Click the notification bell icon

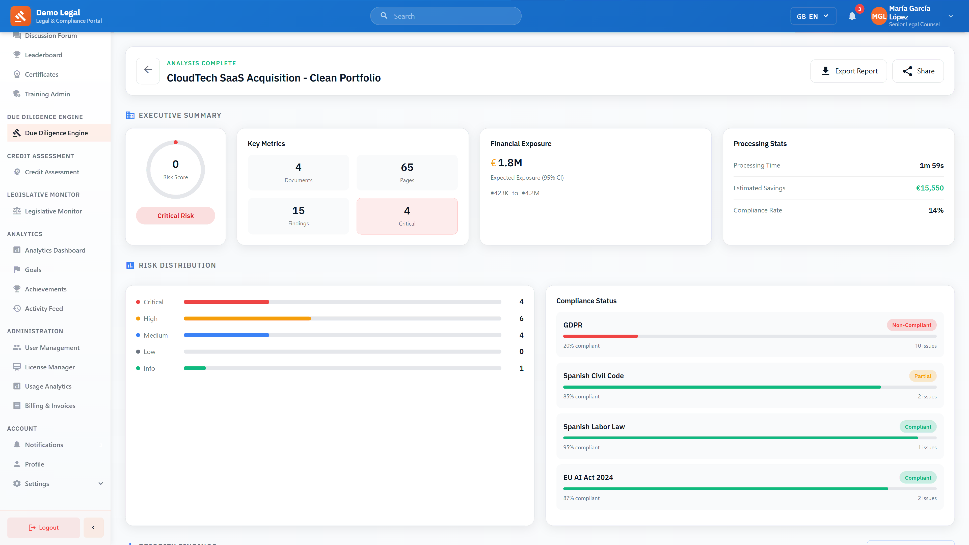[x=852, y=16]
